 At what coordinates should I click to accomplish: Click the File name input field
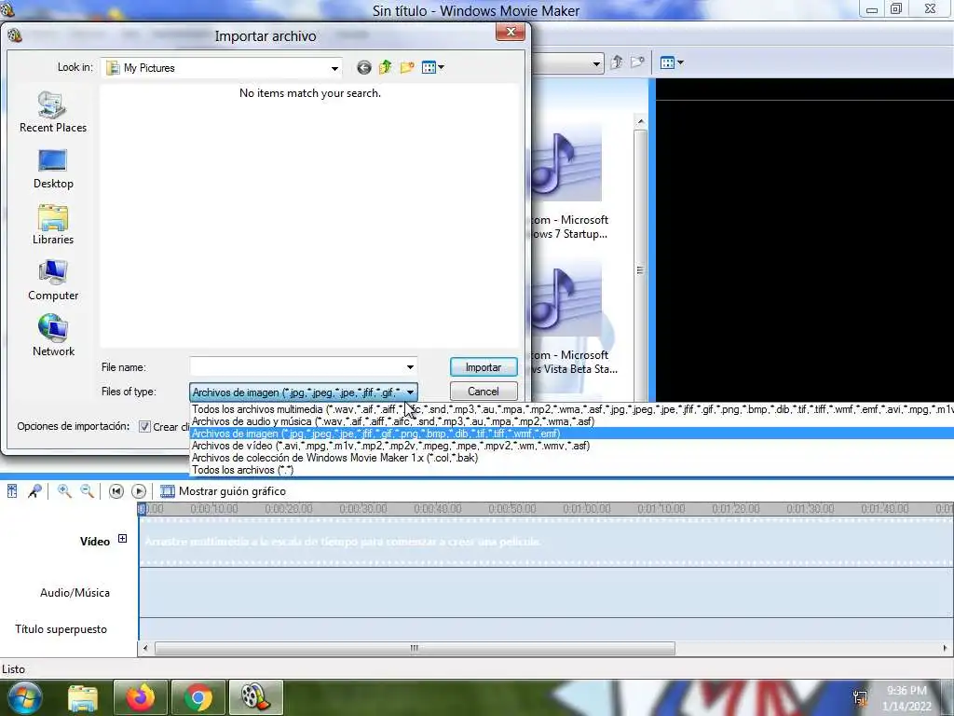(297, 367)
